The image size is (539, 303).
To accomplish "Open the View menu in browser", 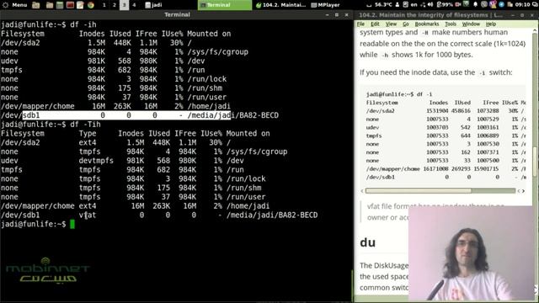I will pyautogui.click(x=391, y=24).
